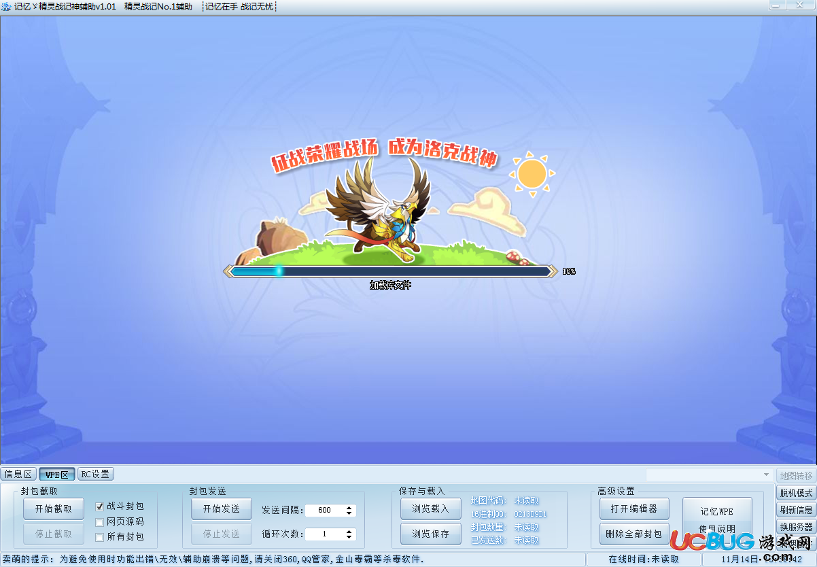Enable the 网页源码 checkbox
The width and height of the screenshot is (817, 567).
coord(100,522)
